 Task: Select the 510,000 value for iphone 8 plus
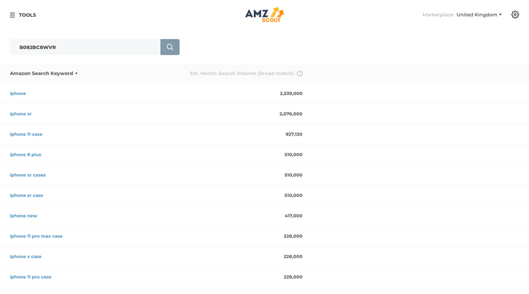coord(293,154)
